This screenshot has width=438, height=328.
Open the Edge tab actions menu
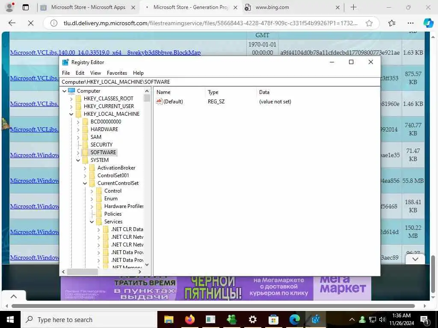pos(26,7)
